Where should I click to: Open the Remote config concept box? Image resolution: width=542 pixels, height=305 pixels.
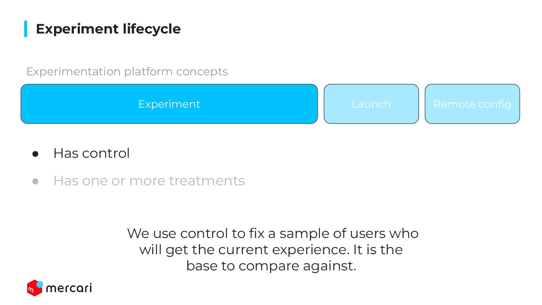472,104
